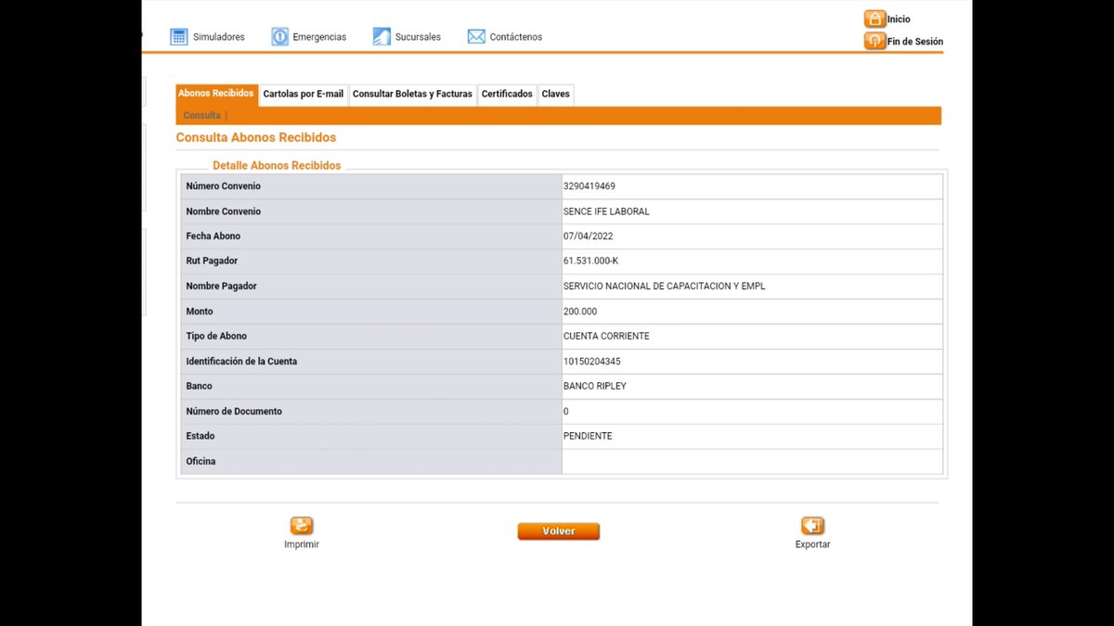
Task: Click the Inicio home icon
Action: click(874, 19)
